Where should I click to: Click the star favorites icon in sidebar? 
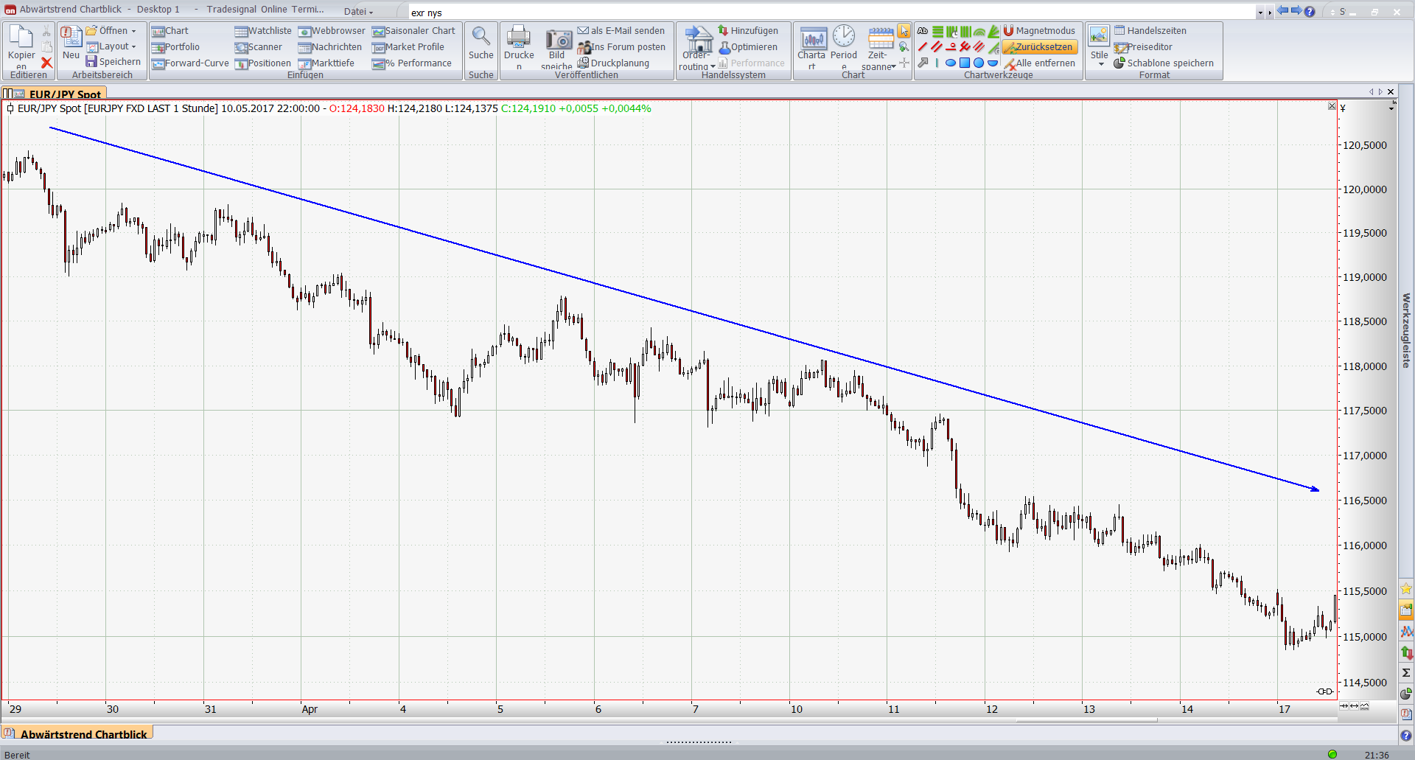(x=1406, y=588)
